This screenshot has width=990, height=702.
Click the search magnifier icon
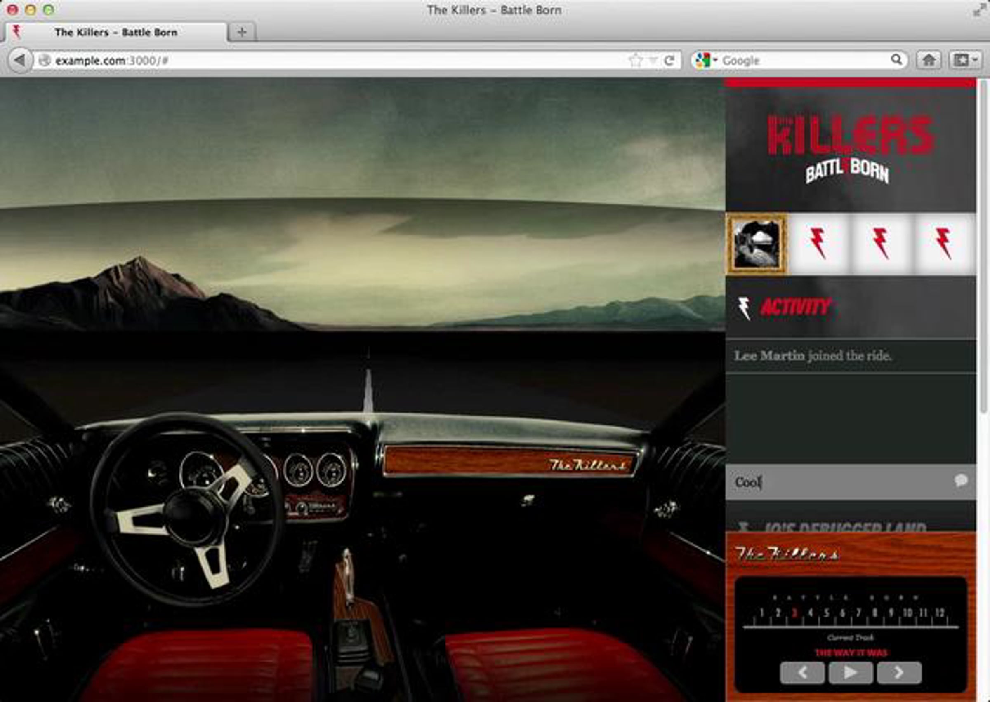pyautogui.click(x=897, y=59)
